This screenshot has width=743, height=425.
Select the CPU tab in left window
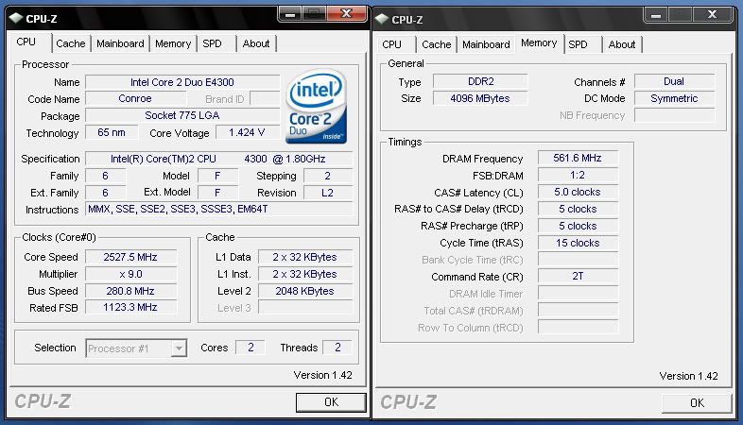click(26, 42)
